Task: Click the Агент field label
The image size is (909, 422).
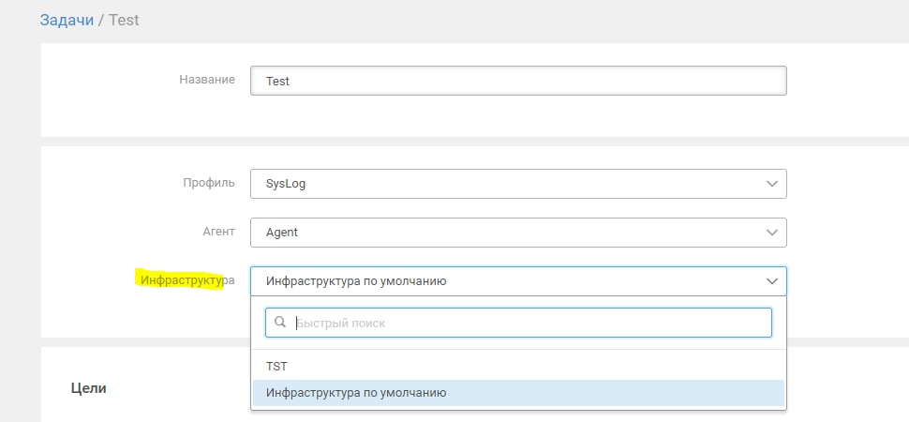Action: click(218, 232)
